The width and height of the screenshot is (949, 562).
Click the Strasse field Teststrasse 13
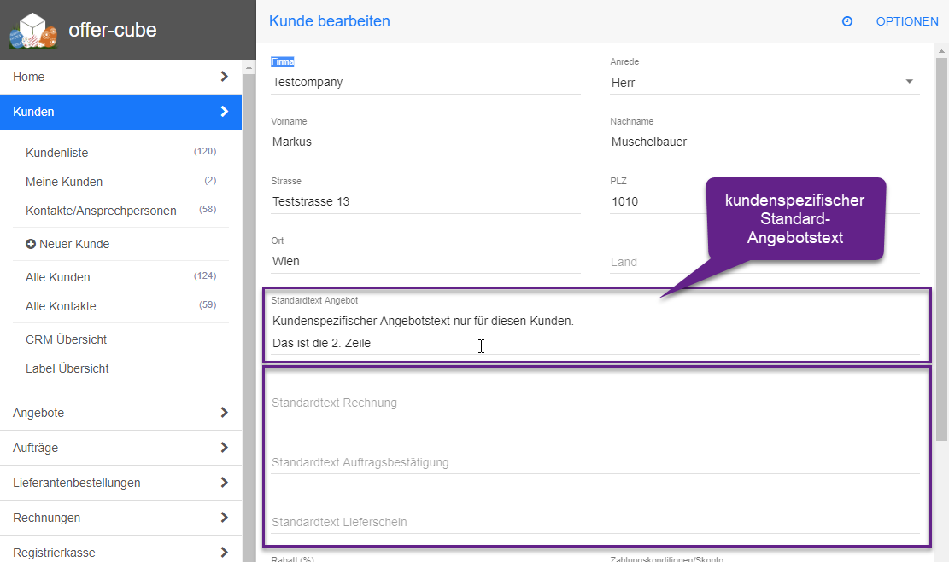coord(426,202)
